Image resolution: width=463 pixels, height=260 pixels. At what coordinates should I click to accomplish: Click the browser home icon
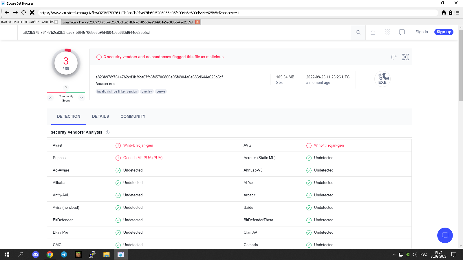(444, 13)
